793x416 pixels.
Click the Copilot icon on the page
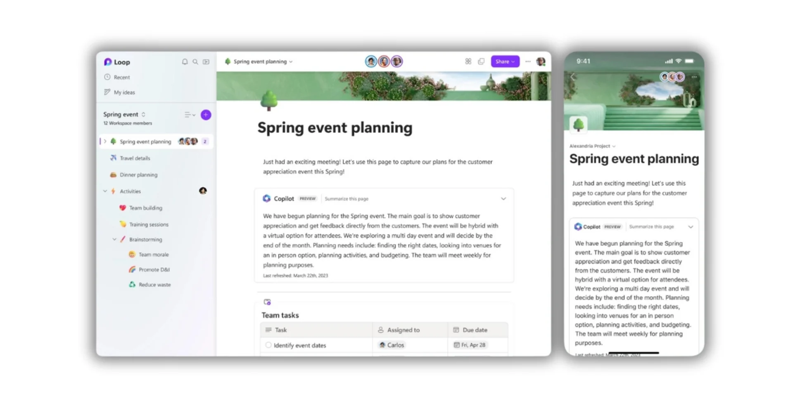tap(266, 199)
